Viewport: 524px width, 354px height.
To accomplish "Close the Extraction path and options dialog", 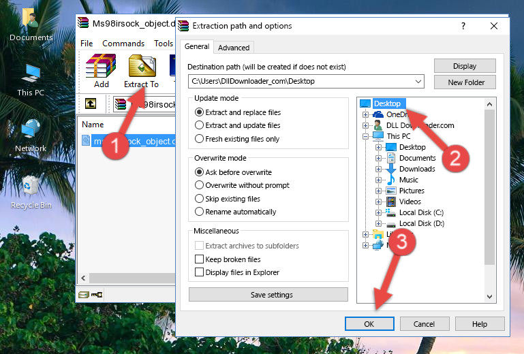I will coord(494,26).
